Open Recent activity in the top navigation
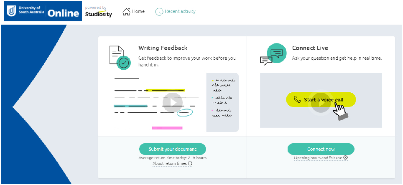 (175, 12)
